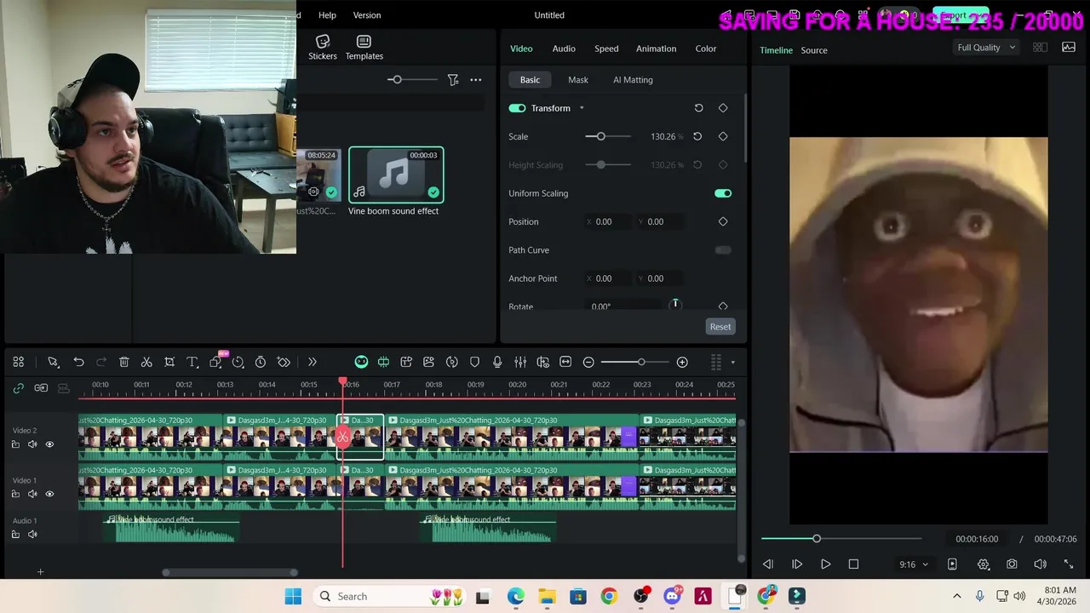Open preview display settings gear icon
1090x613 pixels.
(984, 564)
